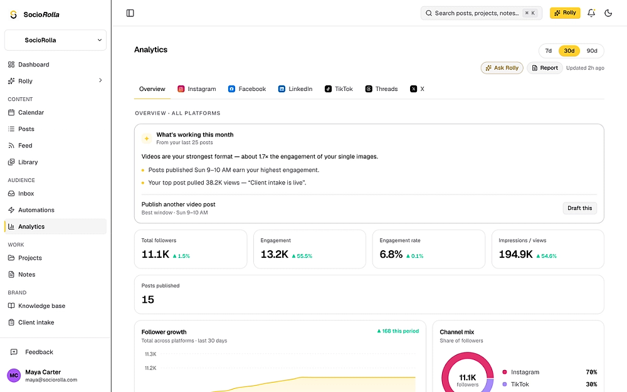Click the Library icon

pos(11,162)
